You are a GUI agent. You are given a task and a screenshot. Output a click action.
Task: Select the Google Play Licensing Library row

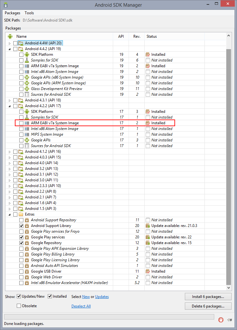116,260
